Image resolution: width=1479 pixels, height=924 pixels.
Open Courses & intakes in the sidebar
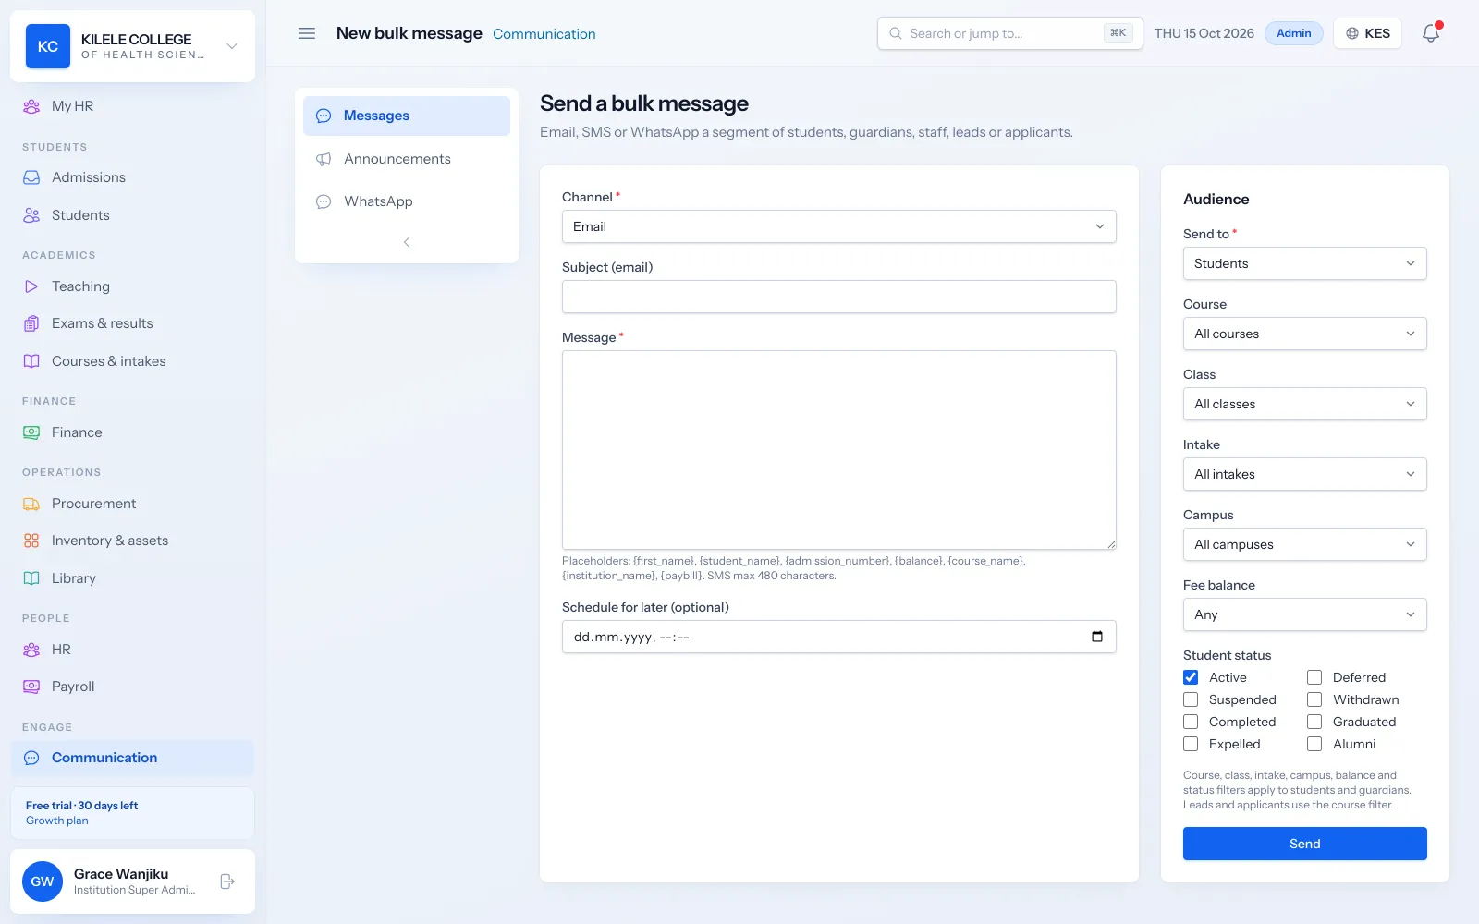pyautogui.click(x=133, y=361)
